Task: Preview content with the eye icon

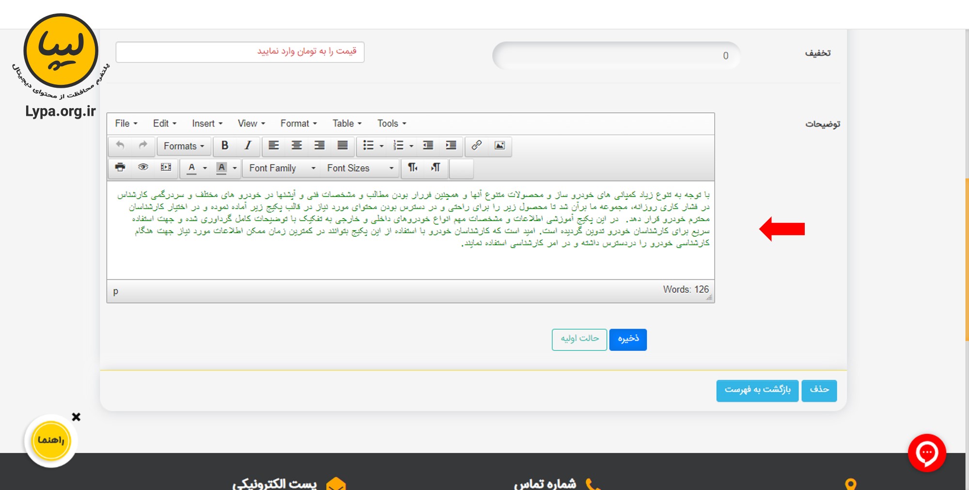Action: pyautogui.click(x=143, y=168)
